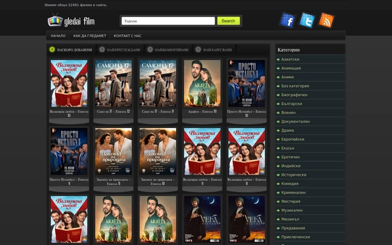Open the Анимация category link
392x245 pixels.
click(291, 68)
